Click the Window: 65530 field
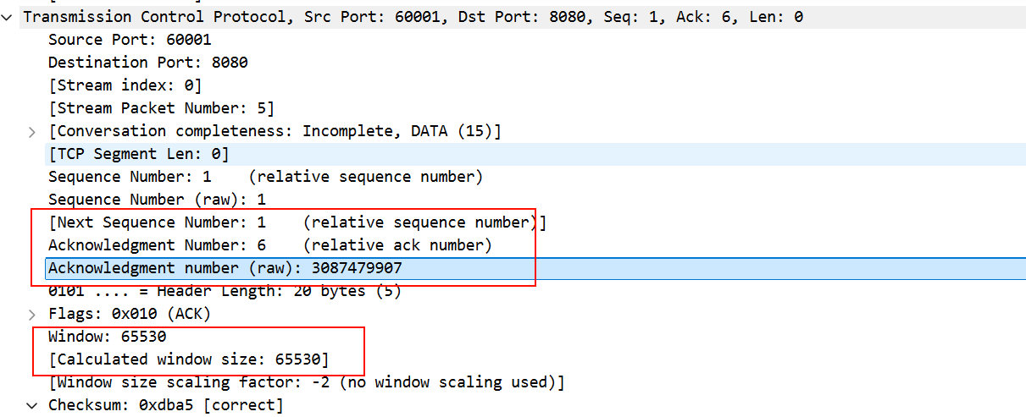The image size is (1026, 417). [107, 337]
